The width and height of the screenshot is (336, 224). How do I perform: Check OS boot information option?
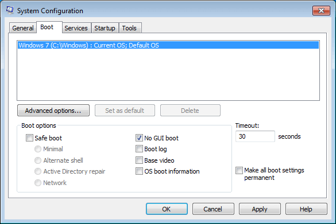tap(139, 171)
